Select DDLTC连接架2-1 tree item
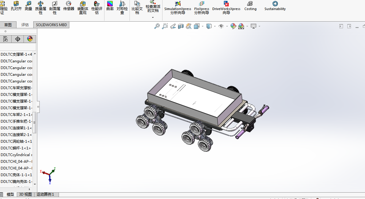Screen dimensions: 365x199 pos(16,135)
